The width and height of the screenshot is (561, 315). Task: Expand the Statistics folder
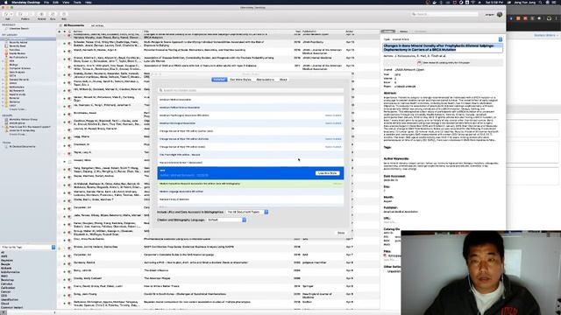click(3, 101)
